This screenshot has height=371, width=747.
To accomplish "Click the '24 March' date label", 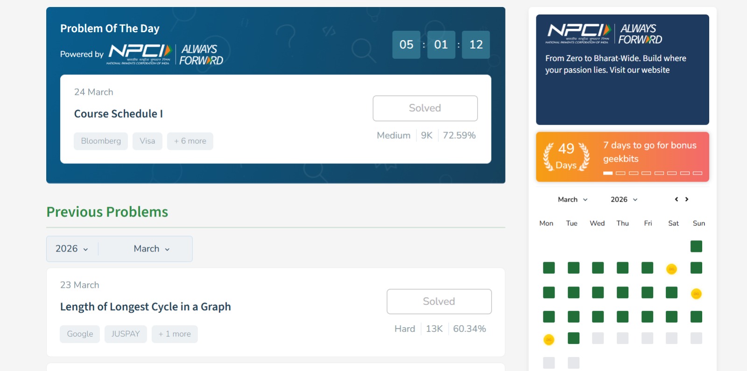I will click(x=94, y=92).
